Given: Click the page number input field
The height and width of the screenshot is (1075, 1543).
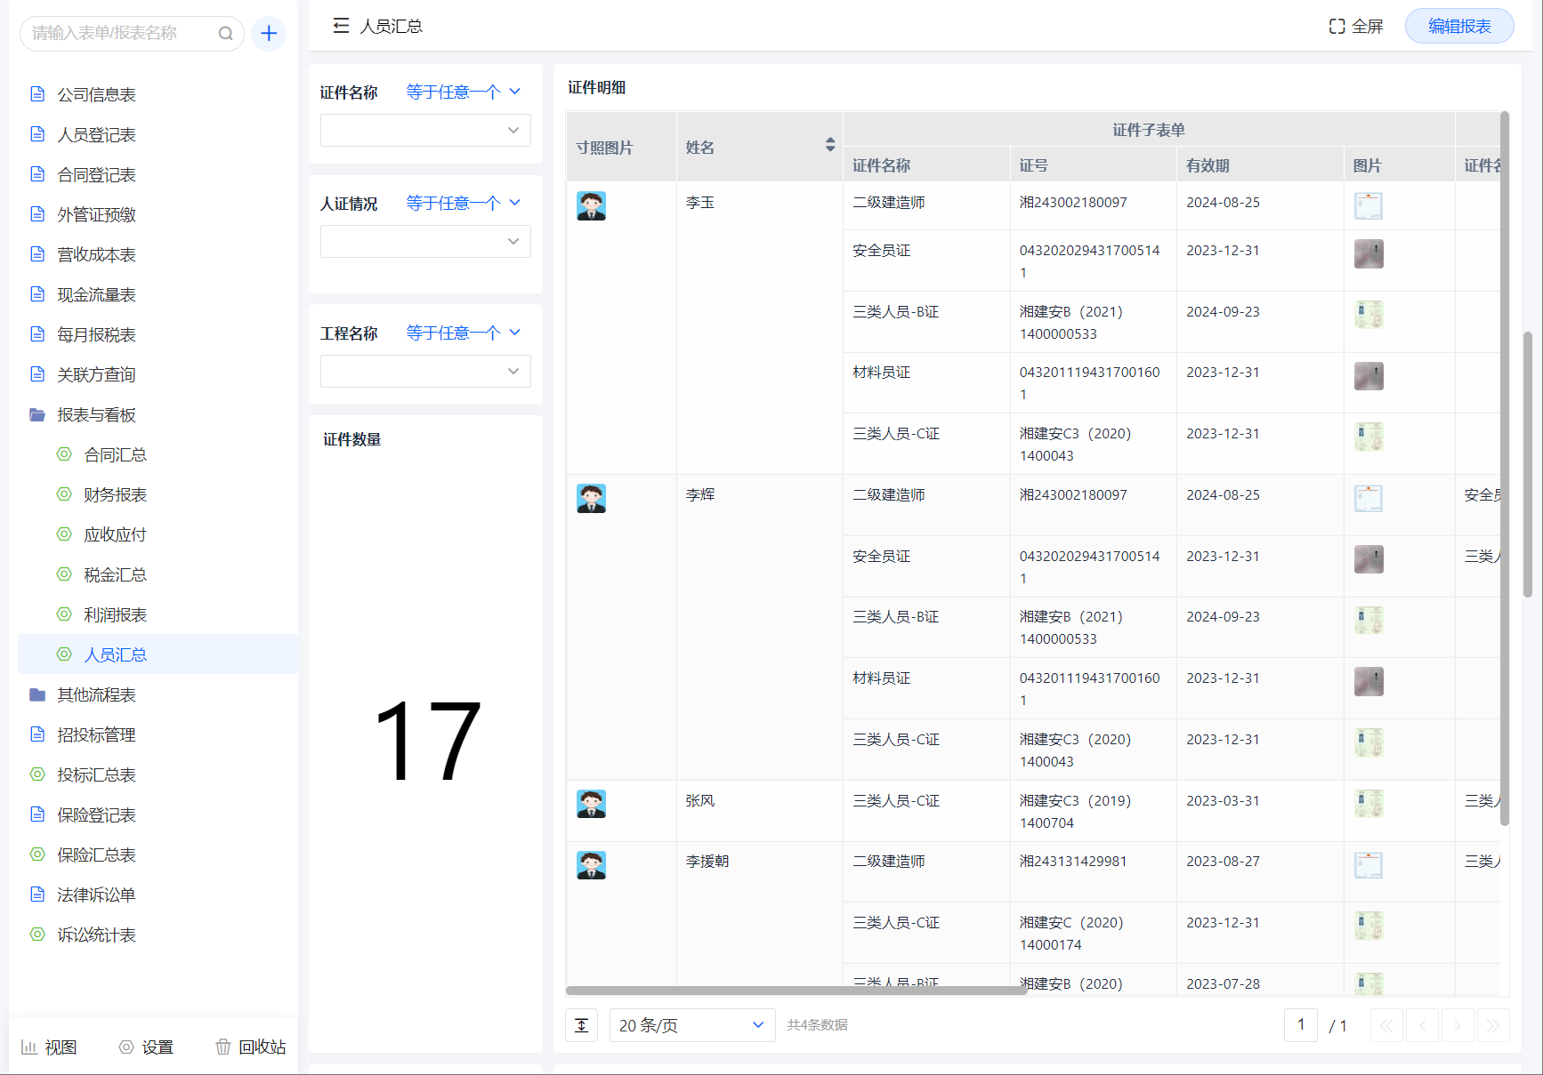Looking at the screenshot, I should [1300, 1025].
